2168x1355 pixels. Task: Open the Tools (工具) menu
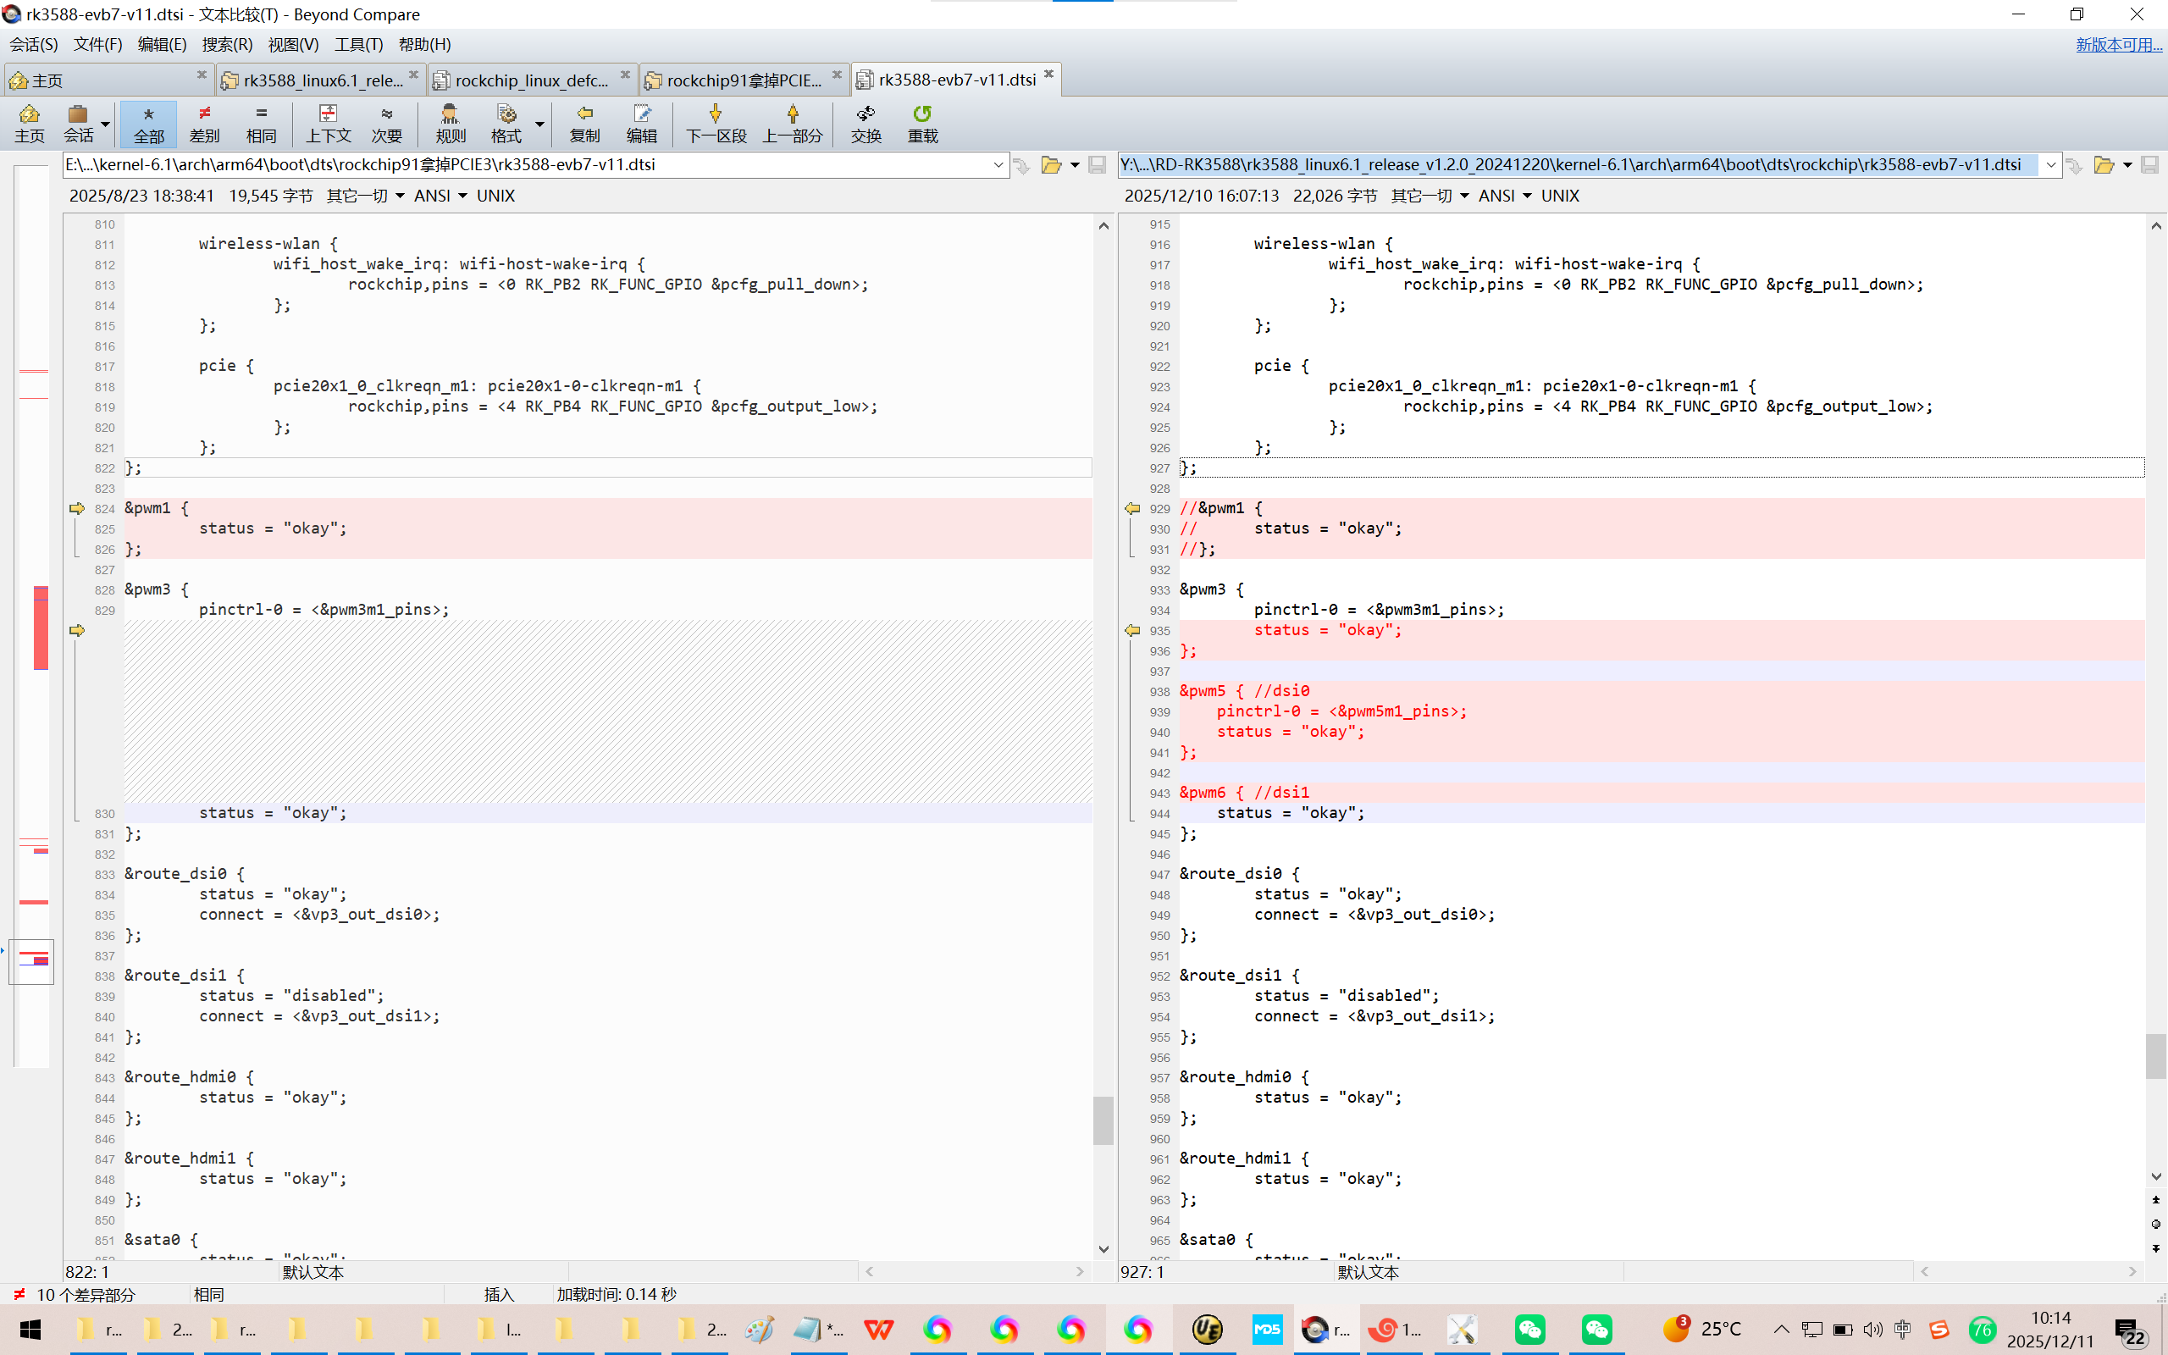tap(357, 44)
